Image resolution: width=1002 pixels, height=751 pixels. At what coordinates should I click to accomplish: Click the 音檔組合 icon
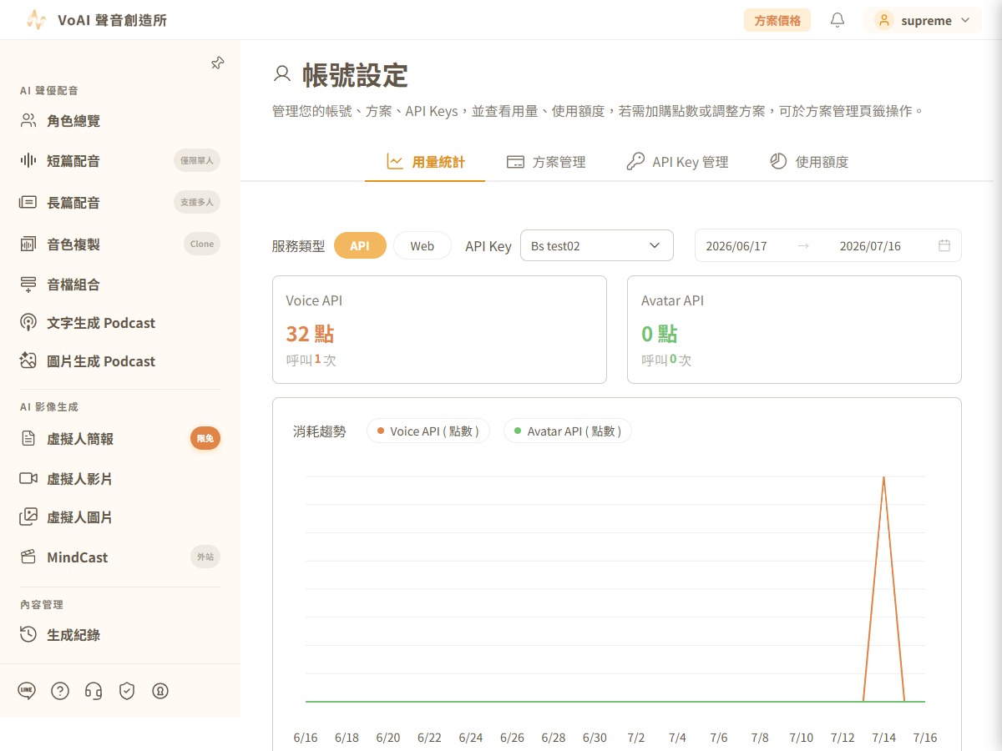tap(28, 285)
